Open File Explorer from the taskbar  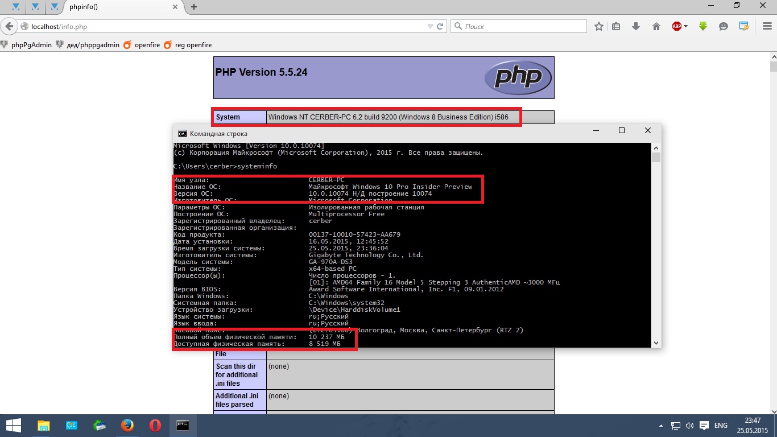click(x=44, y=425)
